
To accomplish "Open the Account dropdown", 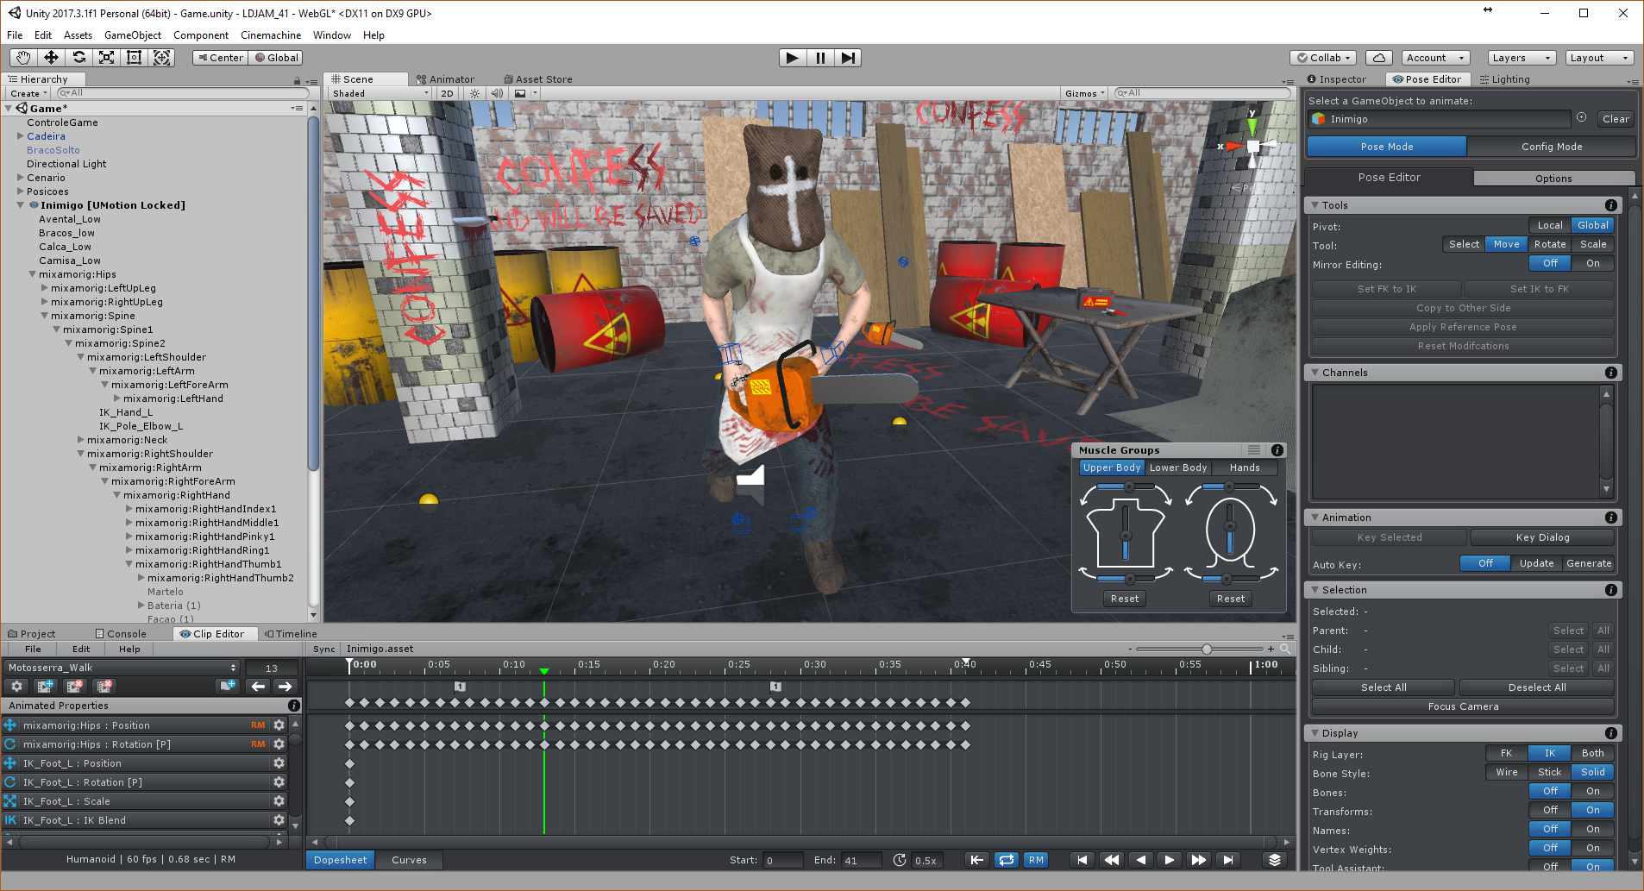I will (1435, 58).
